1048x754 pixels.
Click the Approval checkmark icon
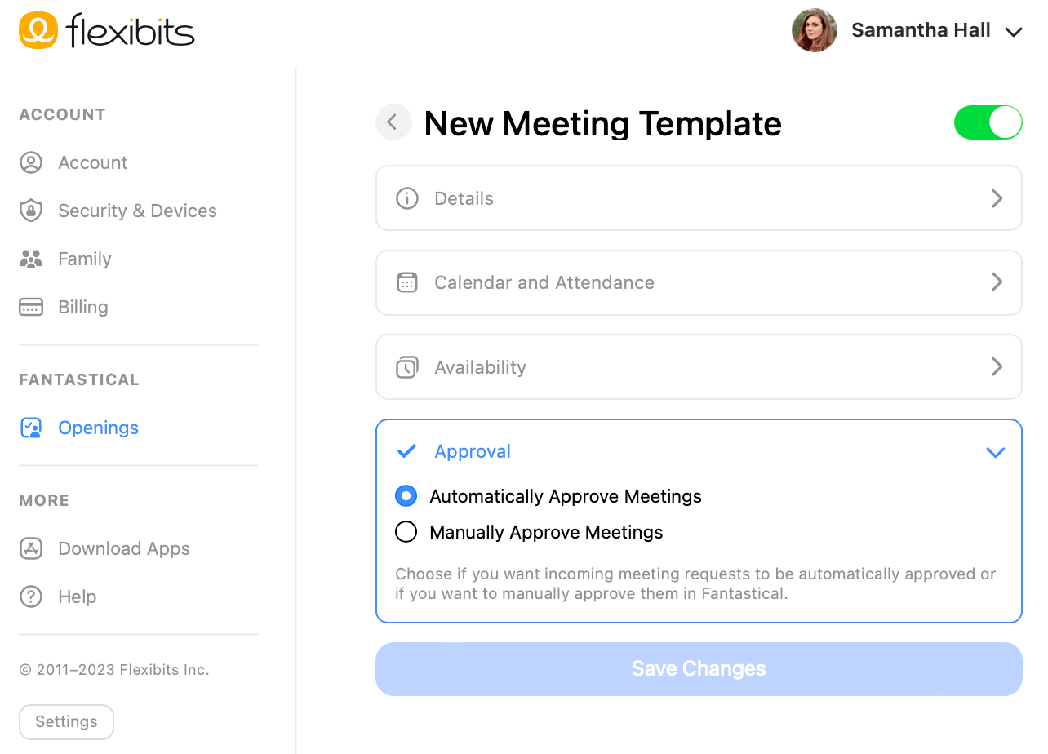406,451
